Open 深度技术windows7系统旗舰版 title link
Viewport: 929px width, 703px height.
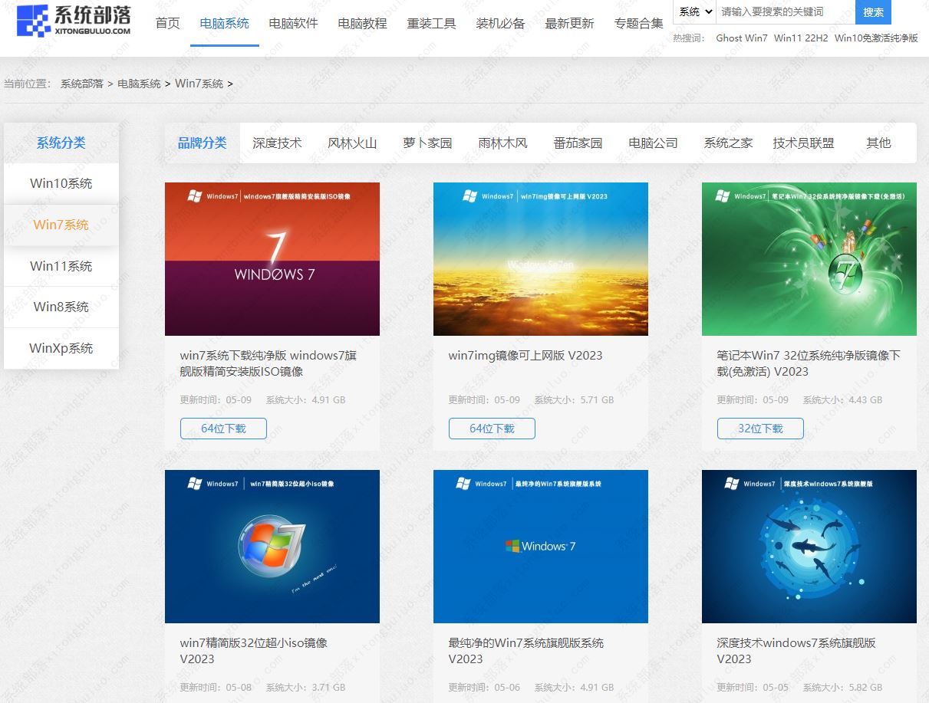(796, 651)
